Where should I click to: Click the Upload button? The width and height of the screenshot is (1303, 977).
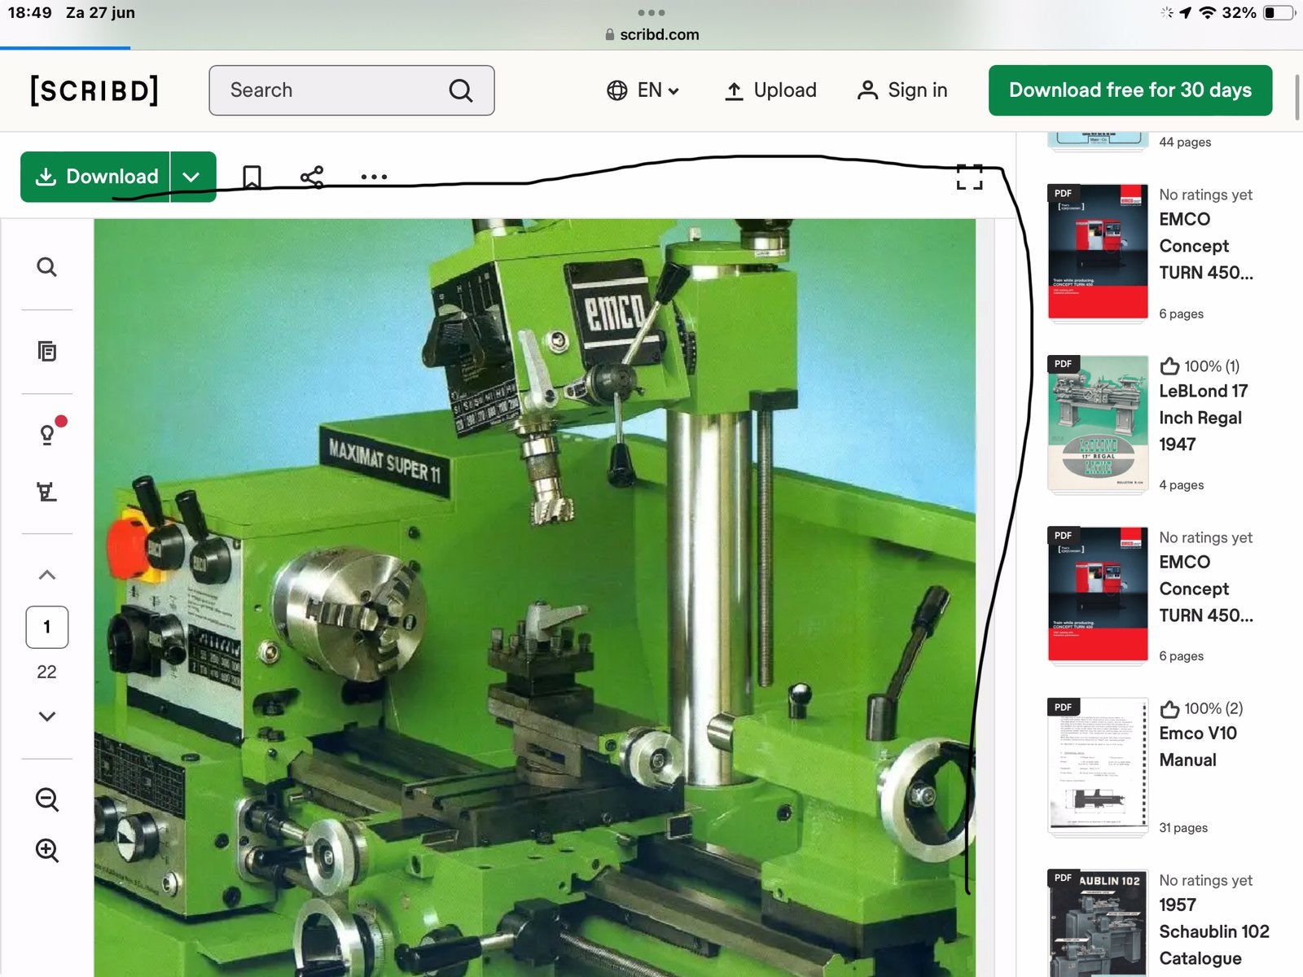point(770,90)
